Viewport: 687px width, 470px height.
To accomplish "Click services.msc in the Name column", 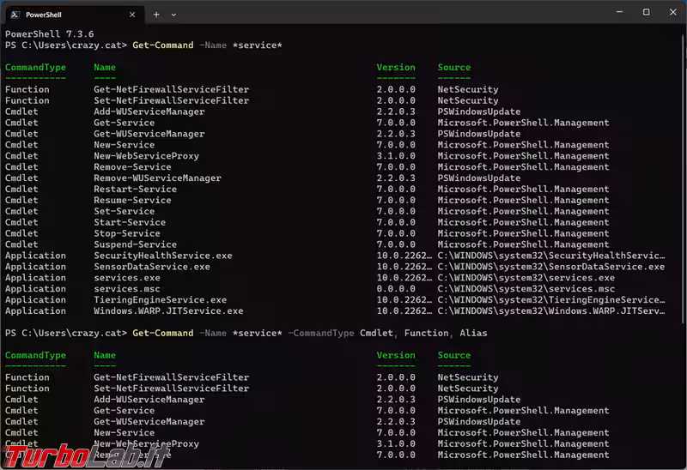I will (126, 289).
